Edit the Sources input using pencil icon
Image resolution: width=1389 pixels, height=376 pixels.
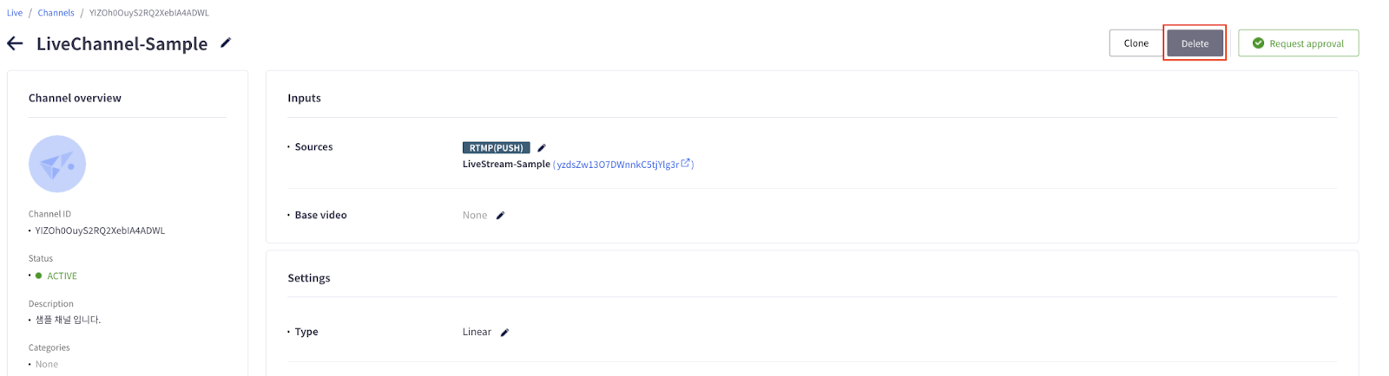(542, 148)
